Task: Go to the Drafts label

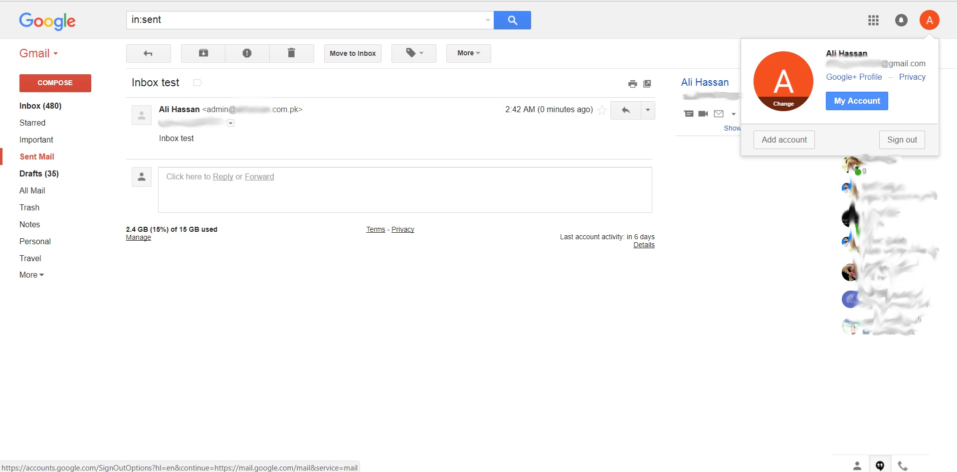Action: [x=38, y=173]
